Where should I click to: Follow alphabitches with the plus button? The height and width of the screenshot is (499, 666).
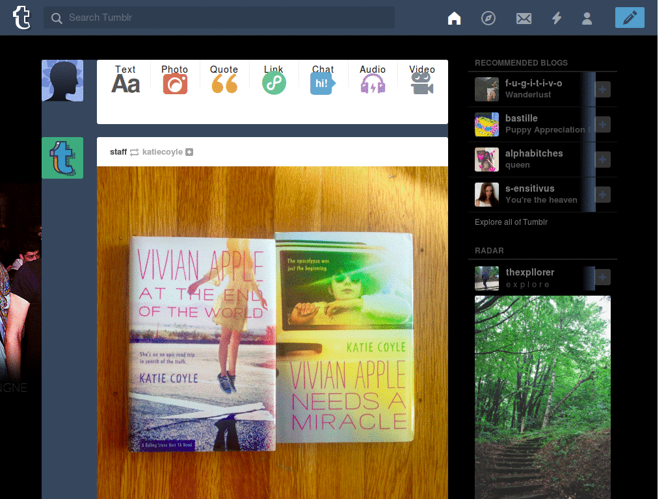(603, 160)
